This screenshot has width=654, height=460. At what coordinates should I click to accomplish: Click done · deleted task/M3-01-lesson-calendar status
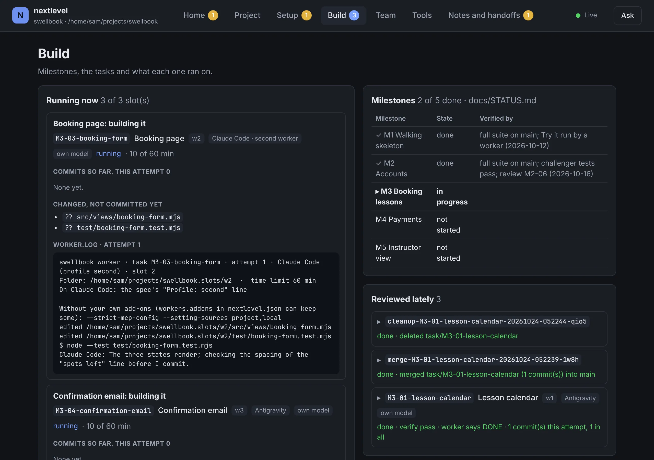click(448, 336)
